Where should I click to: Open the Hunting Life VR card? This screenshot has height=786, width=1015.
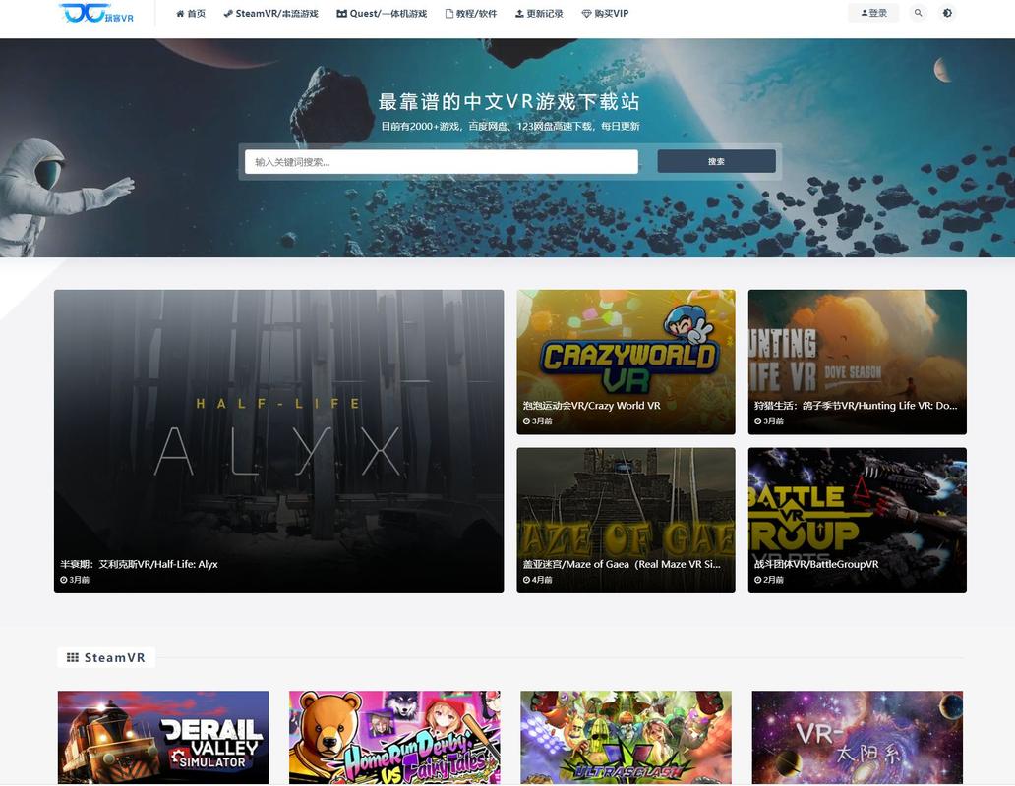857,362
